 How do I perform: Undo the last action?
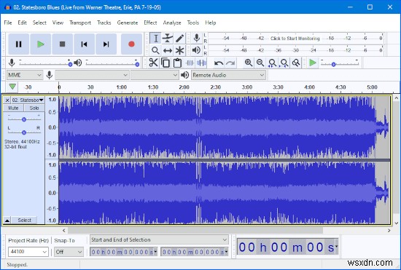(219, 63)
